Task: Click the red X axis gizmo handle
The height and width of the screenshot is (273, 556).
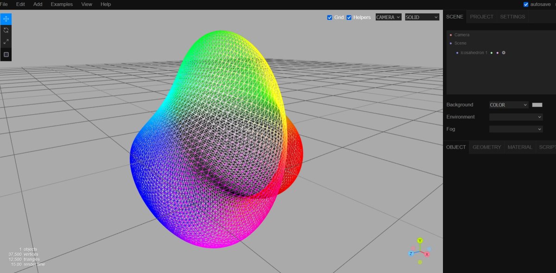Action: [427, 254]
